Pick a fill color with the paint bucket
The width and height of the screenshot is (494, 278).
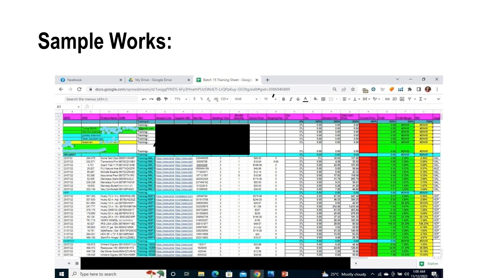[315, 99]
